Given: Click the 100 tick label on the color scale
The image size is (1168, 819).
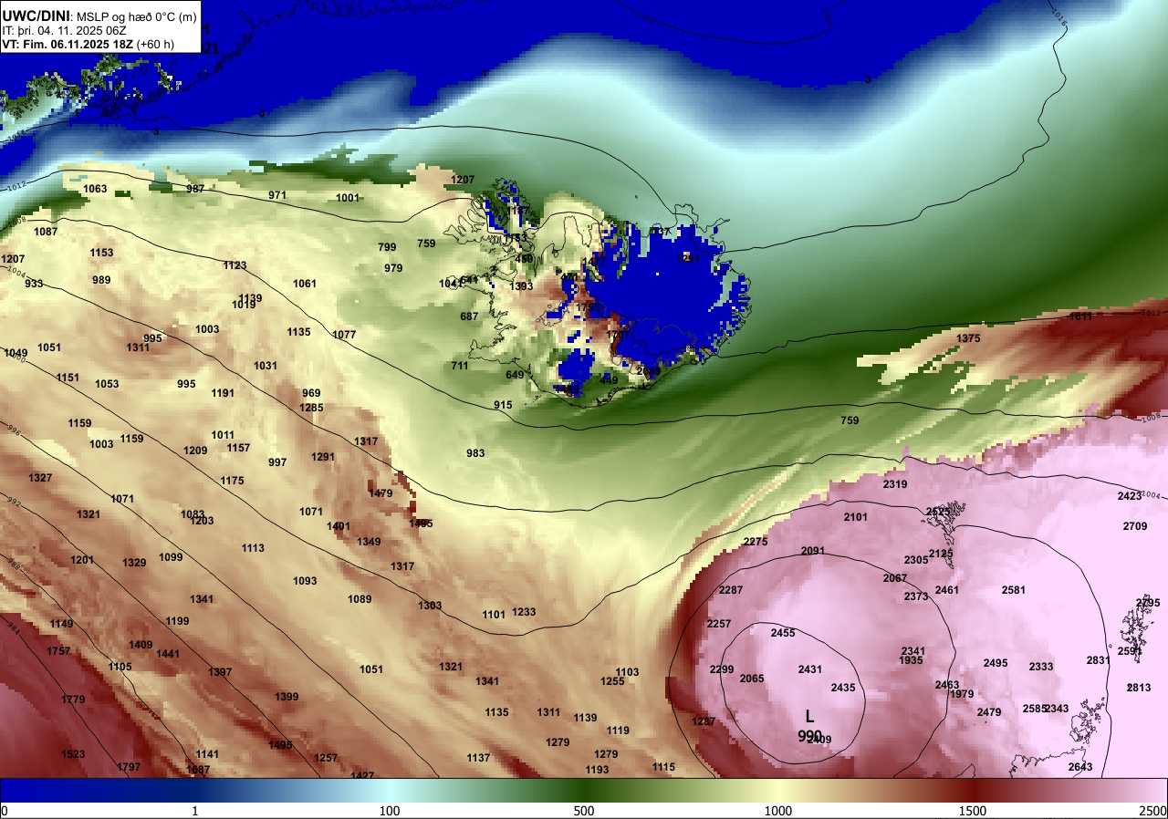Looking at the screenshot, I should pyautogui.click(x=390, y=811).
